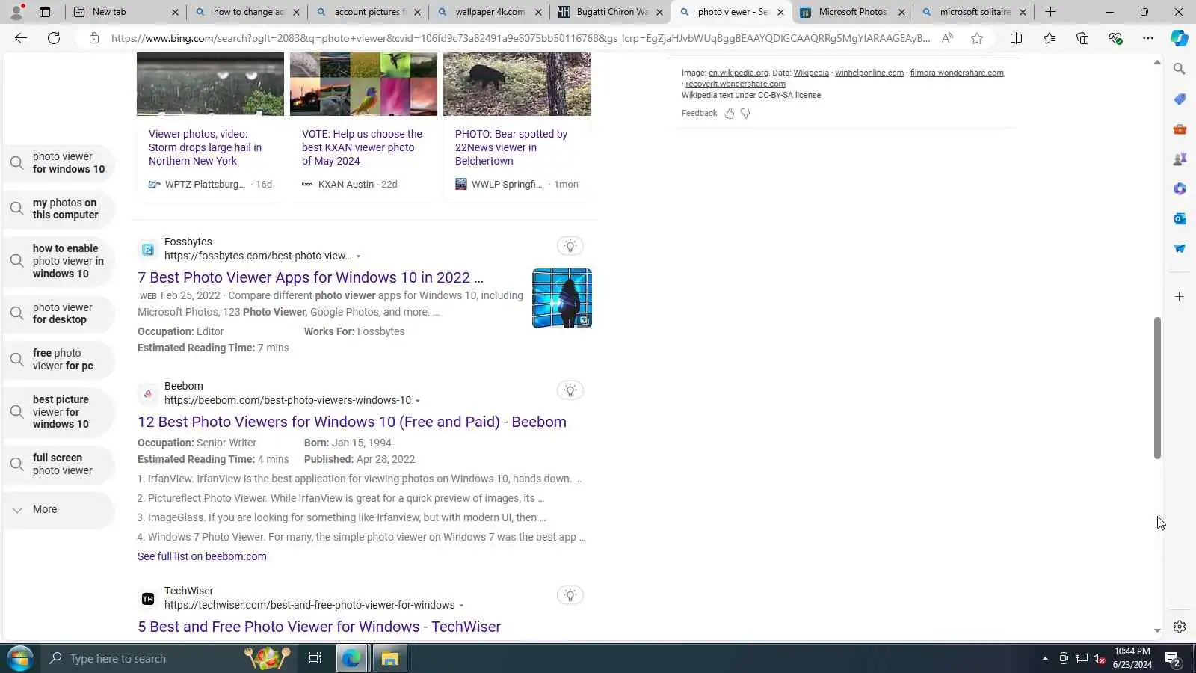This screenshot has height=673, width=1196.
Task: Open storm hail news thumbnail
Action: pos(210,84)
